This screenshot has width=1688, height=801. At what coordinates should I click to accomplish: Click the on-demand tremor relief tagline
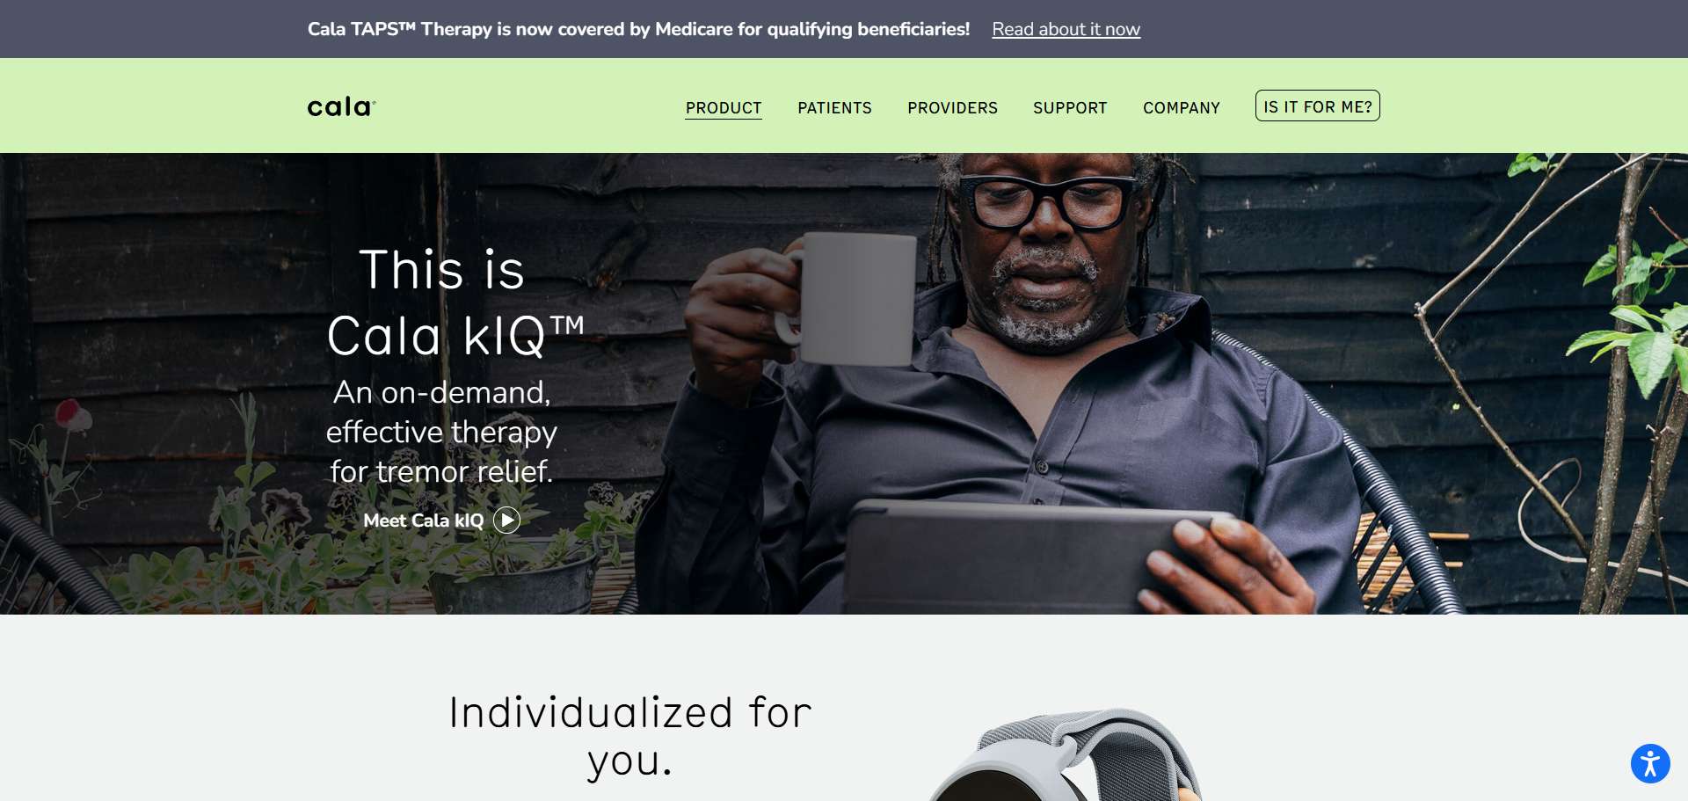pyautogui.click(x=441, y=432)
